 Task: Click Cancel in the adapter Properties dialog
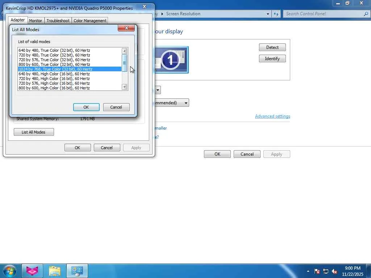(107, 148)
